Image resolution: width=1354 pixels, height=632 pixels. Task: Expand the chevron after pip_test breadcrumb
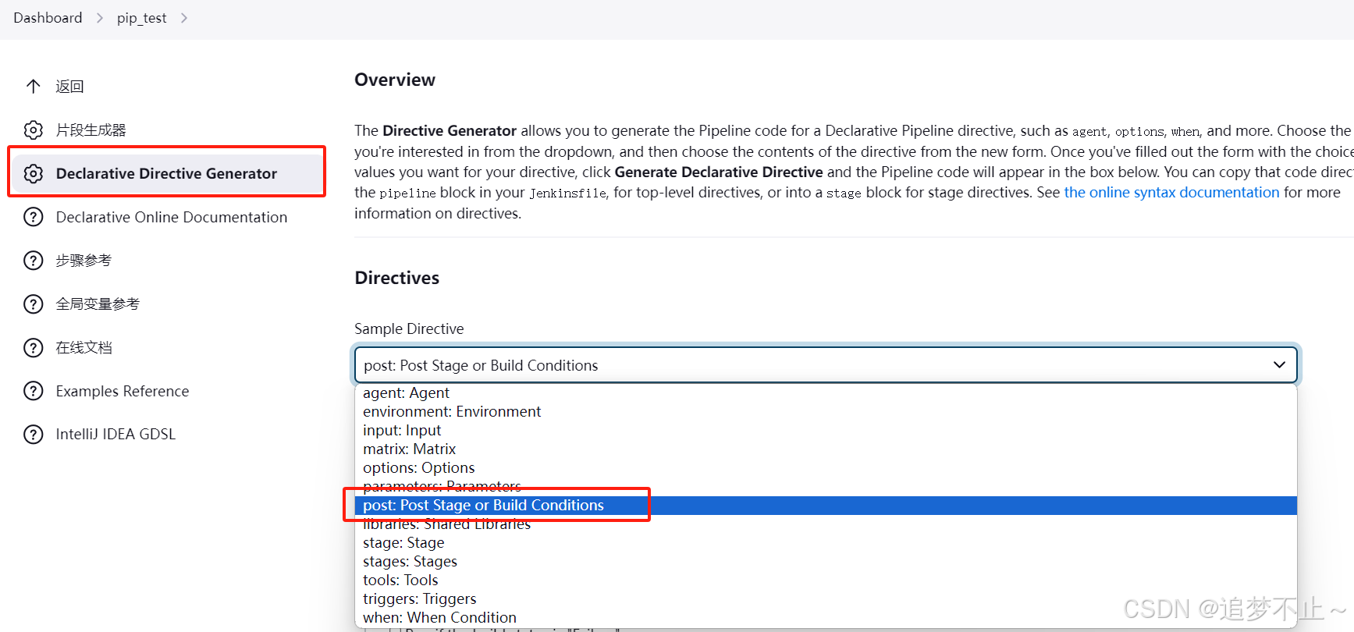click(x=184, y=18)
